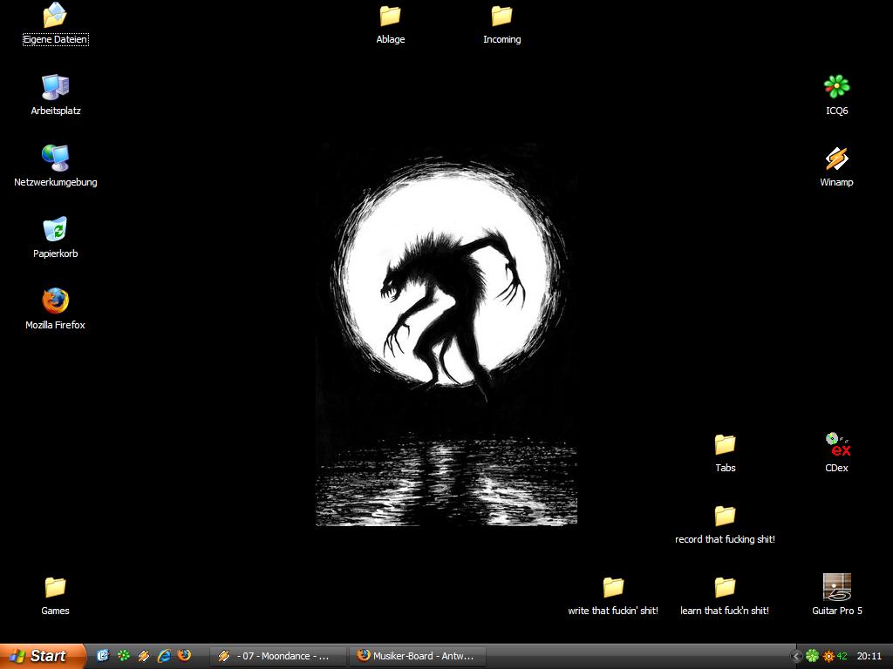Expand hidden system tray icons with the chevron

tap(797, 657)
